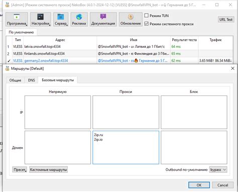
Task: Click the Cancel button
Action: (222, 185)
